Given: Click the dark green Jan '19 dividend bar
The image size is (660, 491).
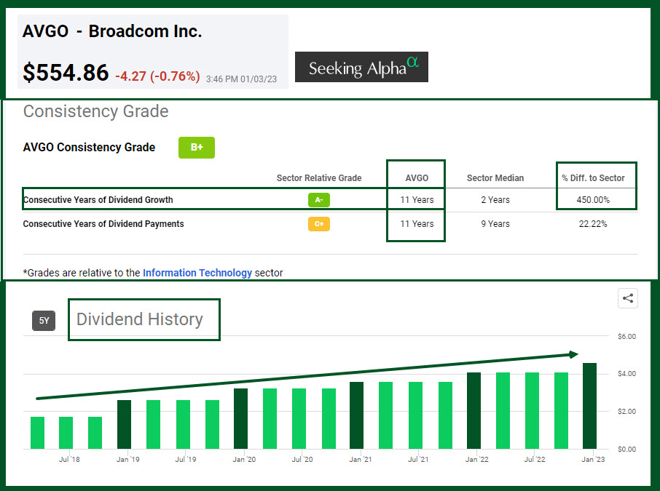Looking at the screenshot, I should [x=124, y=424].
